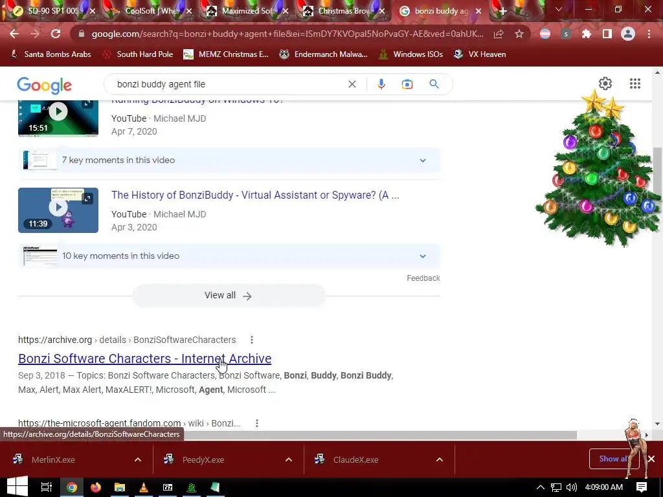Open MerlinX.exe download options
Image resolution: width=663 pixels, height=497 pixels.
138,460
